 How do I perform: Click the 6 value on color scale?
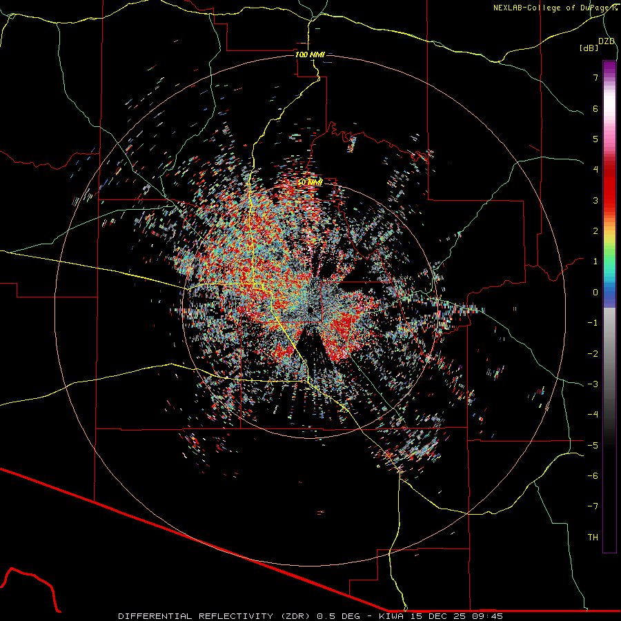click(595, 108)
